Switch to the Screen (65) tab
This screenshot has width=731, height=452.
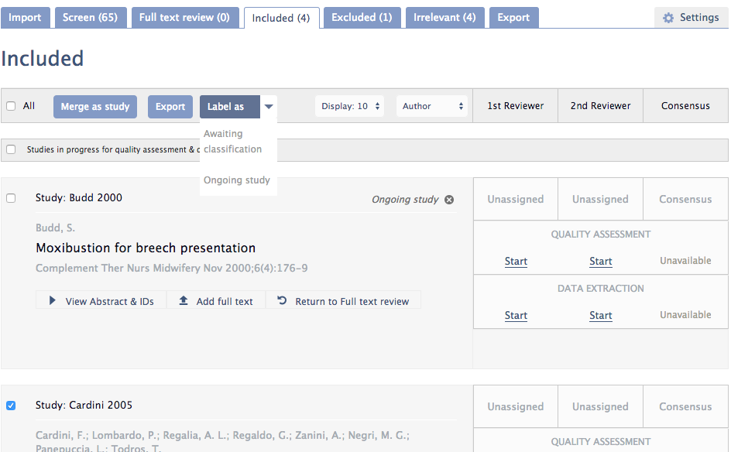pyautogui.click(x=91, y=16)
